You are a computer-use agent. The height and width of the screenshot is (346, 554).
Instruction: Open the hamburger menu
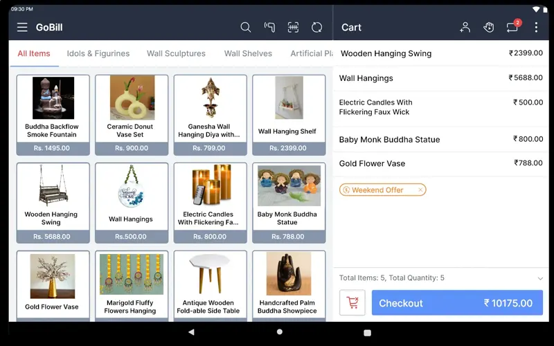pos(22,27)
